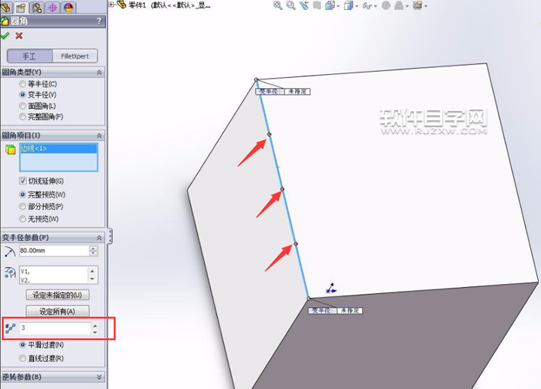Screen dimensions: 541x389
Task: Click the Section View icon
Action: [x=317, y=5]
